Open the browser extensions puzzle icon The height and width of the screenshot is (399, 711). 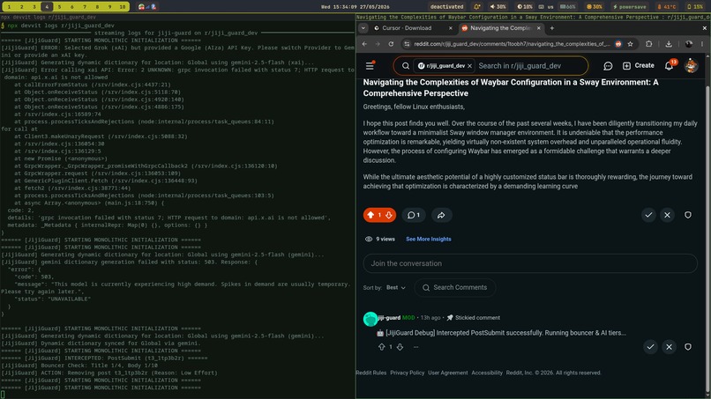click(649, 44)
